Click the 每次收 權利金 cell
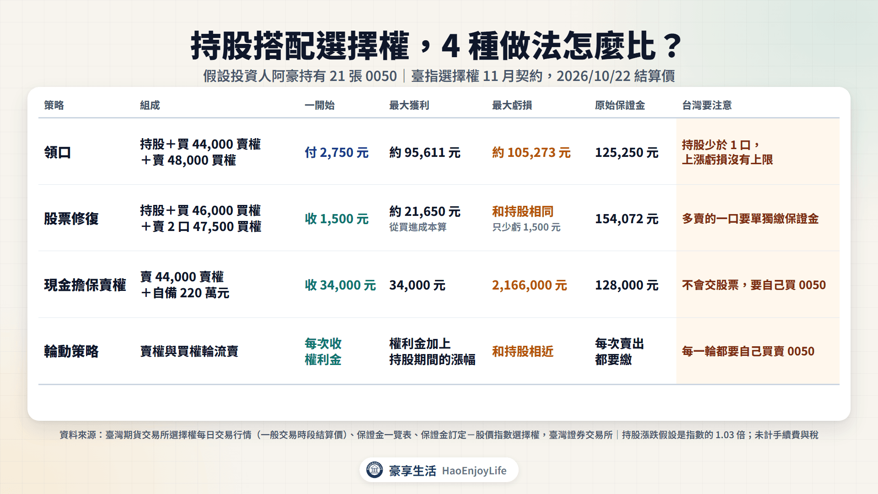Image resolution: width=878 pixels, height=494 pixels. coord(323,351)
